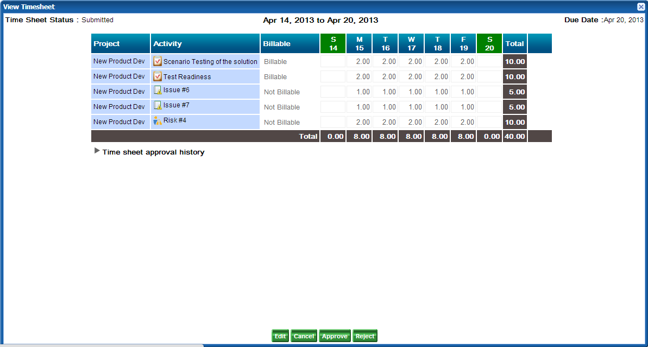Click the Saturday 20 day header
This screenshot has width=648, height=347.
coord(489,43)
